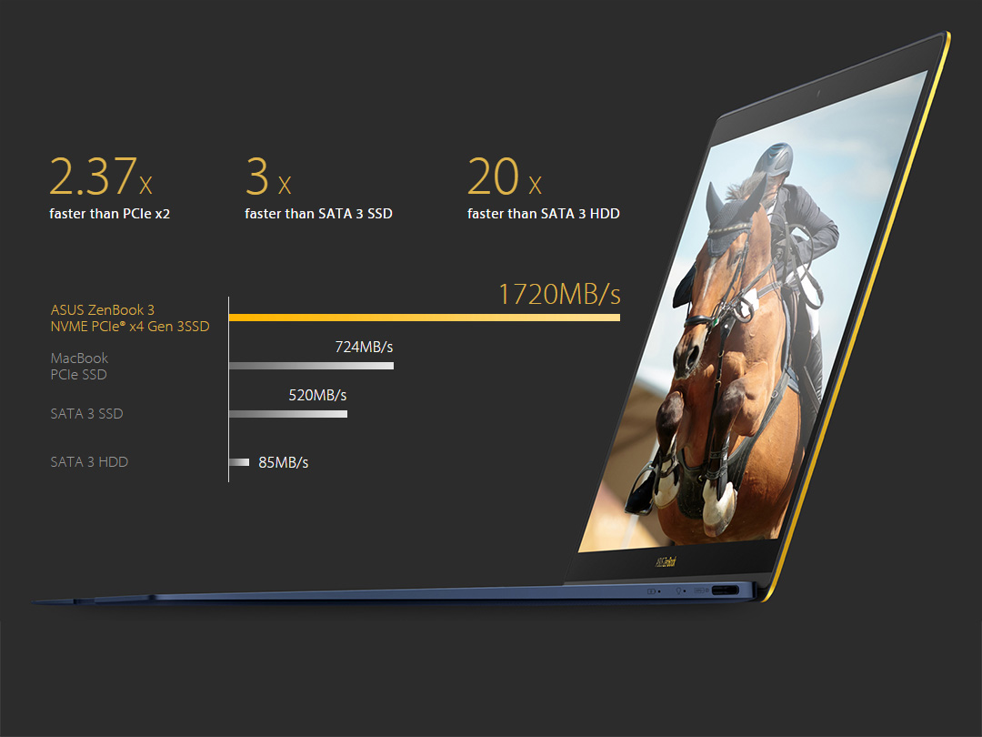
Task: Select the "faster than SATA 3 HDD" caption
Action: click(543, 214)
